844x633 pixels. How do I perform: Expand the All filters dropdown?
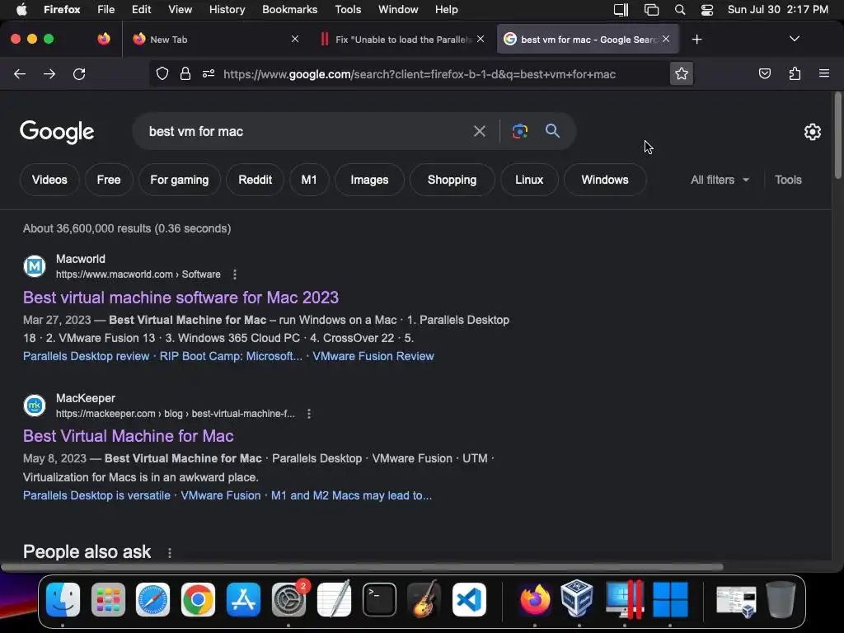720,180
